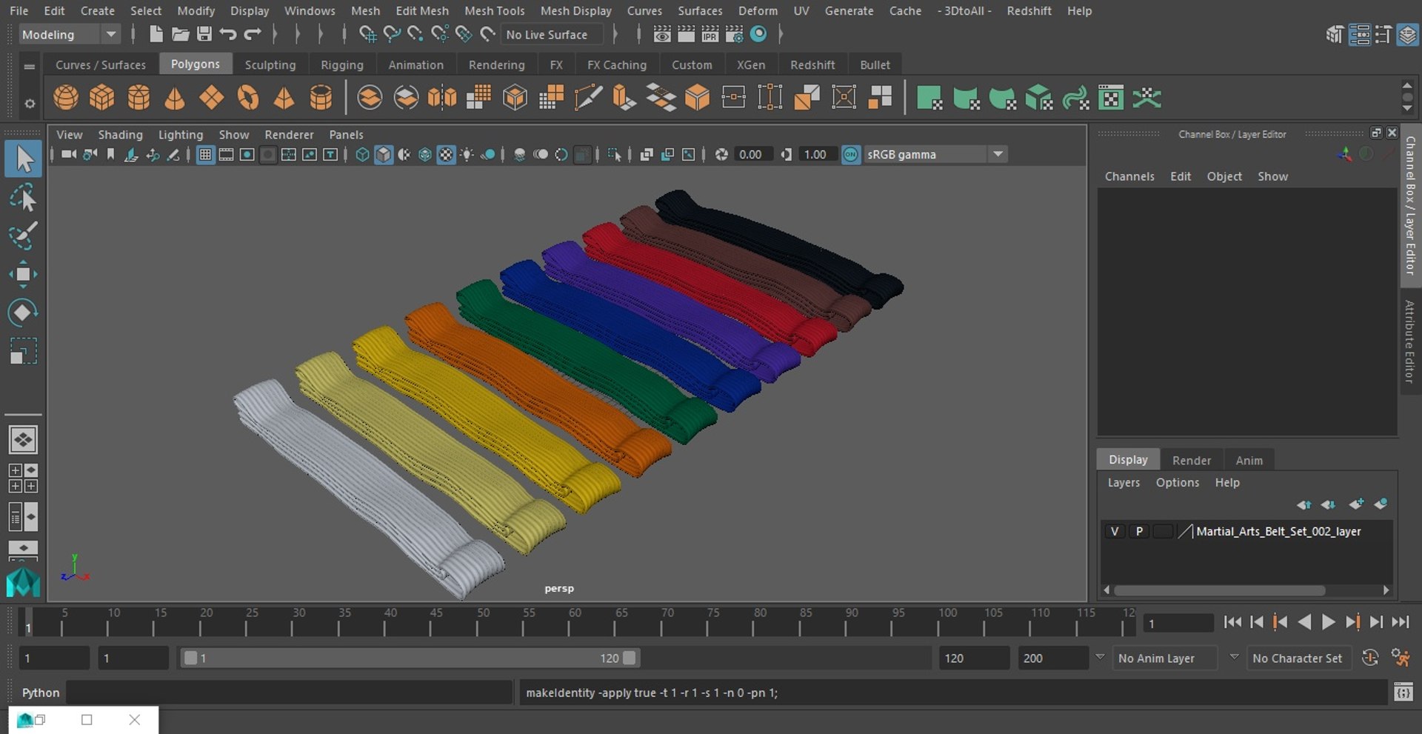Screen dimensions: 1422x734
Task: Go to end of playback range
Action: [1401, 622]
